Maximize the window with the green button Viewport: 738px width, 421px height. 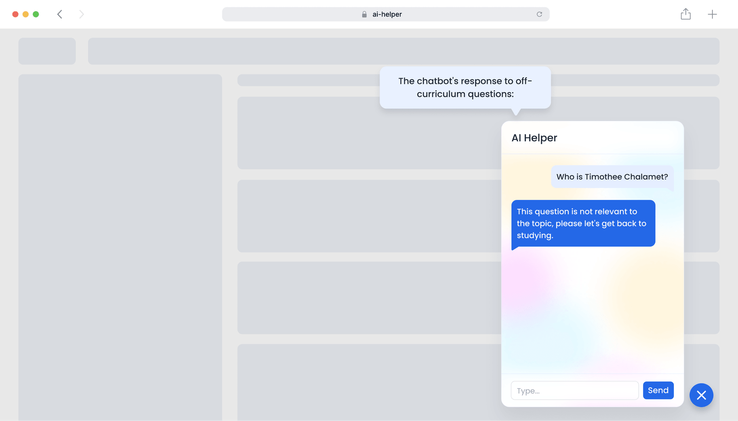tap(36, 14)
